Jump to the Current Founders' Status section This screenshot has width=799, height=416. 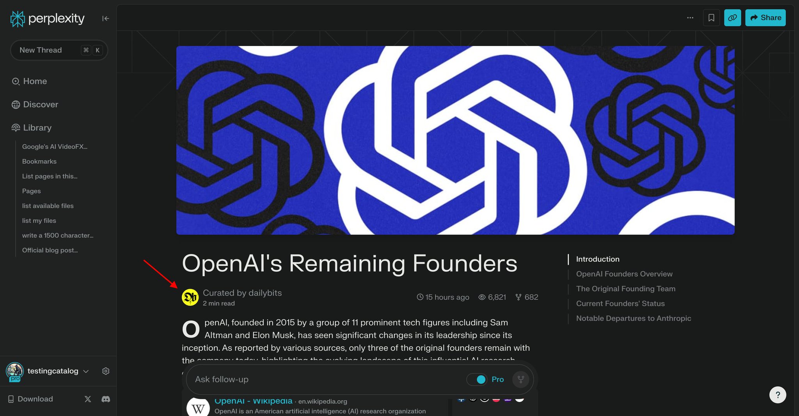tap(620, 304)
